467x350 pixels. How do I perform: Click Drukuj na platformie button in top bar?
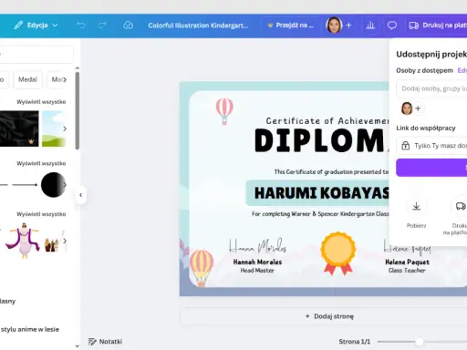(438, 26)
